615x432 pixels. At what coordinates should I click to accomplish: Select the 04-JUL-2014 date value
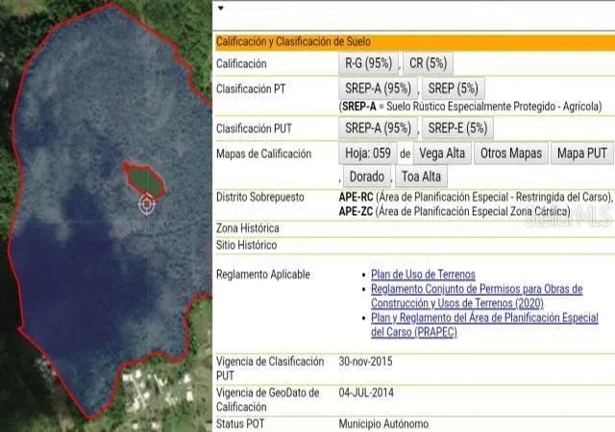point(366,393)
